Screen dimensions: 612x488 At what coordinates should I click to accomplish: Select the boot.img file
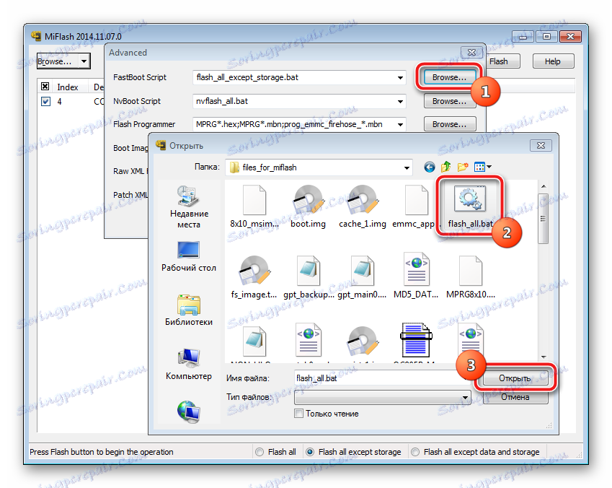308,207
